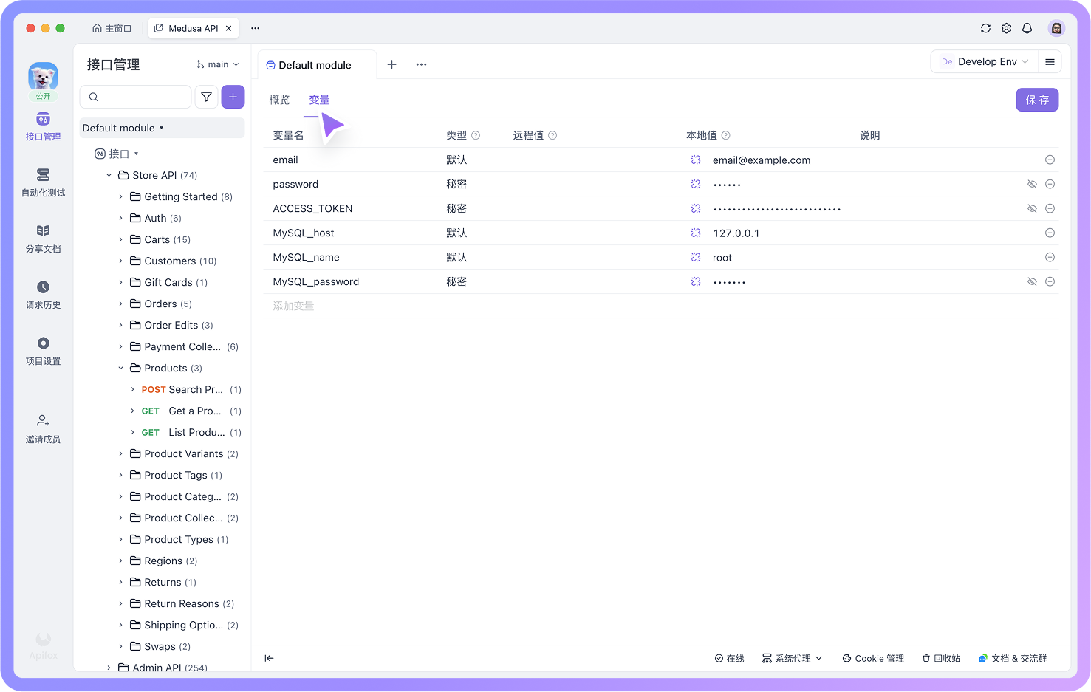Open the title bar ellipsis menu
The width and height of the screenshot is (1091, 692).
(x=255, y=28)
